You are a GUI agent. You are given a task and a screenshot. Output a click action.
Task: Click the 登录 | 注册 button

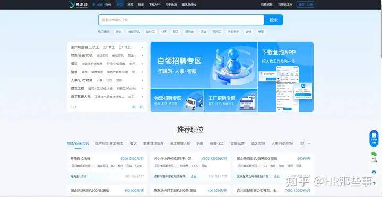[x=306, y=4]
